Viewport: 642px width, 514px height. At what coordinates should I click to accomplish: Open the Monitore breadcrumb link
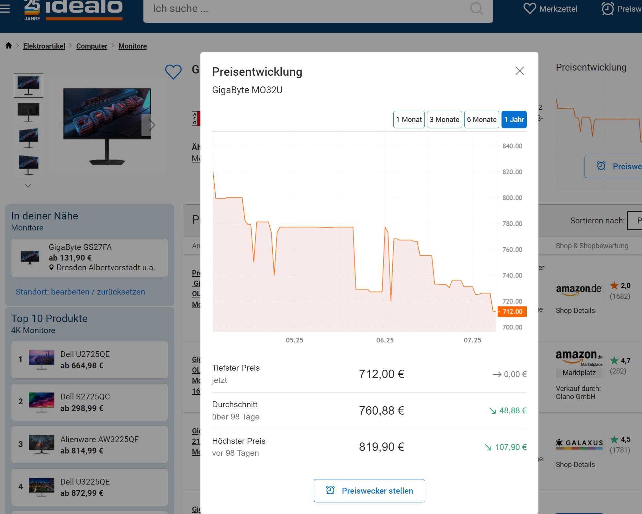pos(132,46)
